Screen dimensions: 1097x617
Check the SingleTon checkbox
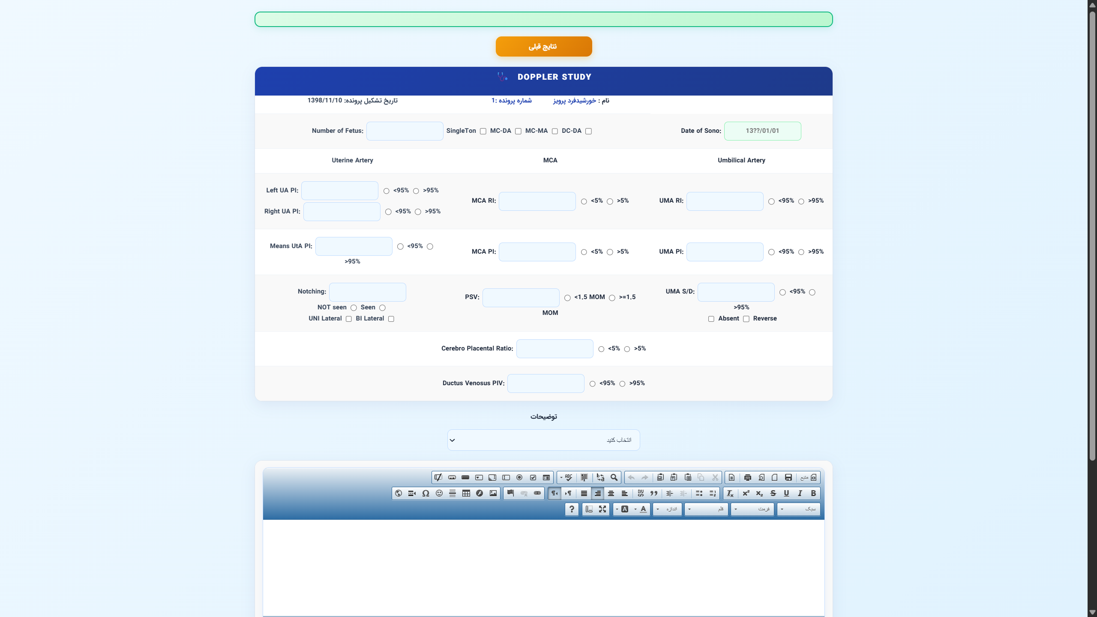point(483,132)
